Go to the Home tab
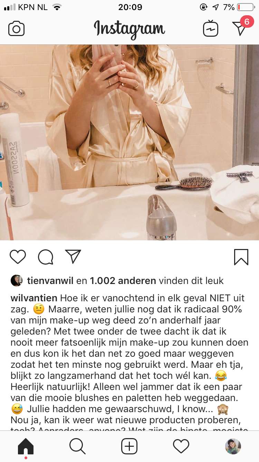This screenshot has width=259, height=462. pos(26,446)
